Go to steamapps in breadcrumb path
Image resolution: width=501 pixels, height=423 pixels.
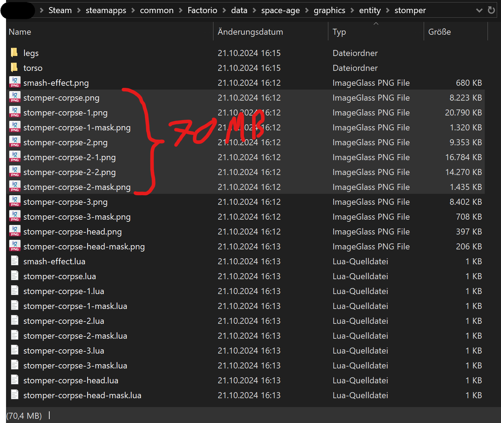[106, 10]
